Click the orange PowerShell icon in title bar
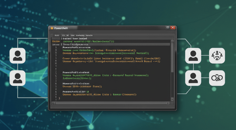The image size is (236, 130). coord(52,28)
